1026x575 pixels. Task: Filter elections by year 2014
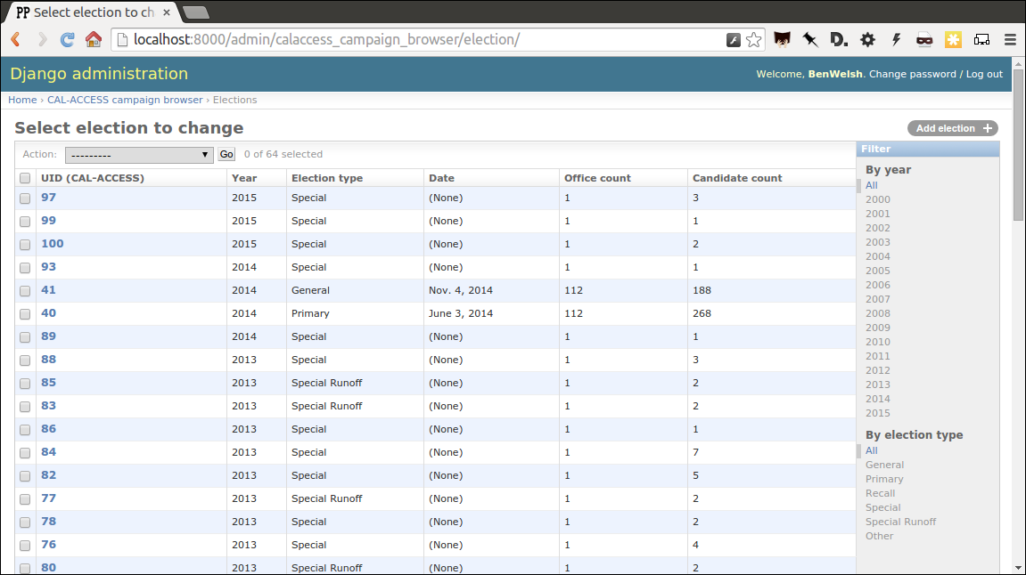(877, 399)
